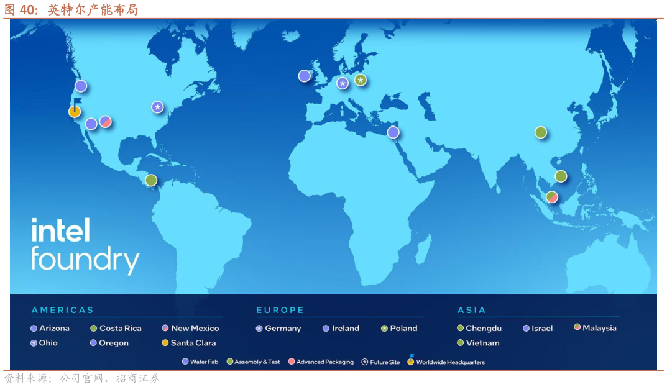Click the green-and-pink marker over Malaysia

552,197
